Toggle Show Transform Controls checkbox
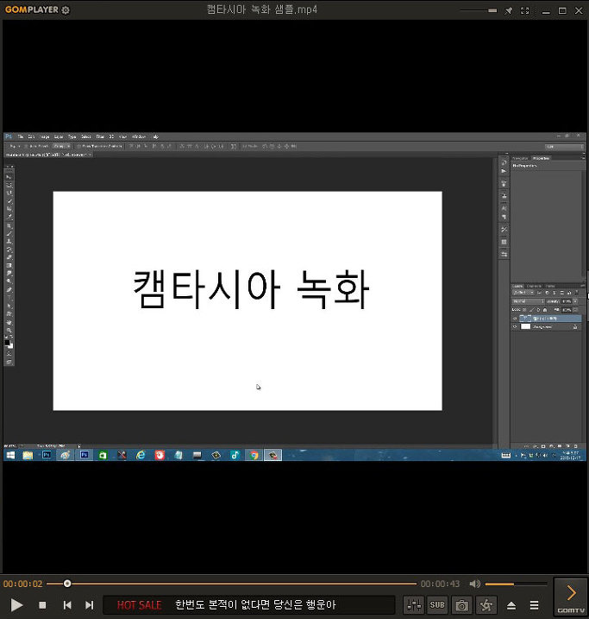 point(78,146)
